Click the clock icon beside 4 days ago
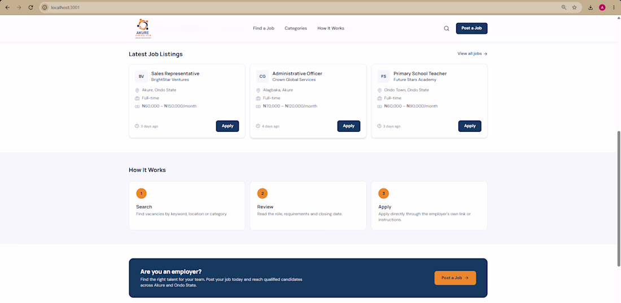This screenshot has height=303, width=621. pyautogui.click(x=258, y=126)
